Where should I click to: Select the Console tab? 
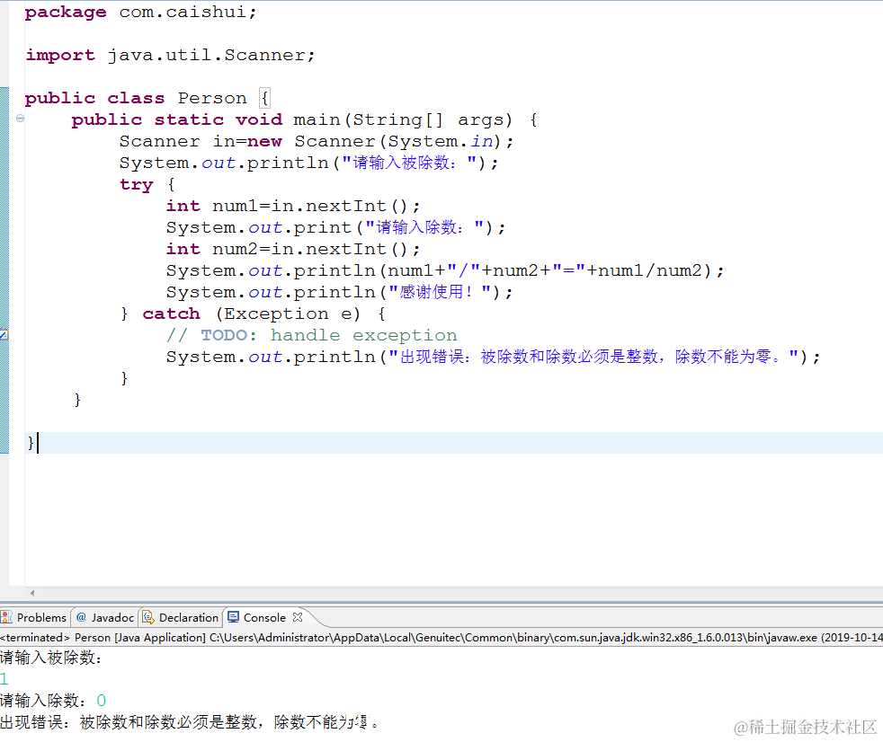264,618
